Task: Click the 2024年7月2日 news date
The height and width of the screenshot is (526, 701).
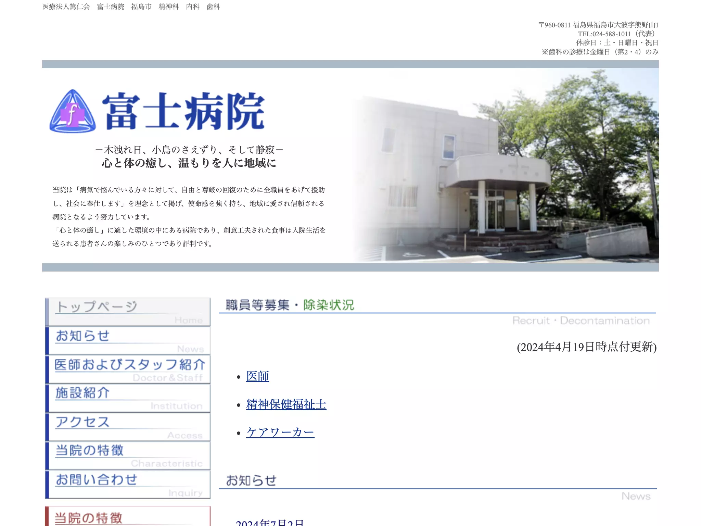Action: [270, 523]
